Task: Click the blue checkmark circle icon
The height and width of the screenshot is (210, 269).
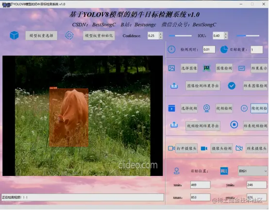Action: (x=232, y=86)
